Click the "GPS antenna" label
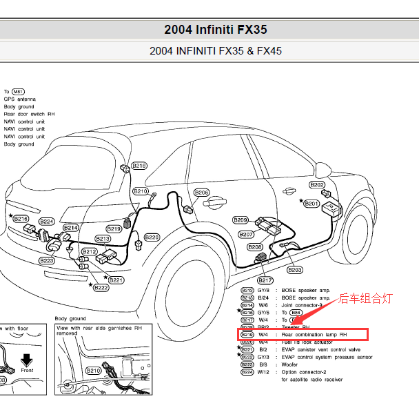 click(20, 99)
